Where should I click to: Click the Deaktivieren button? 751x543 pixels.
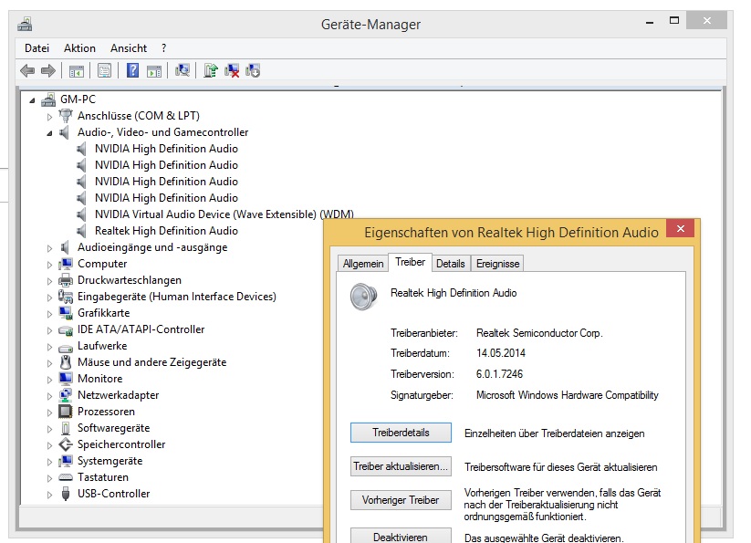point(401,537)
